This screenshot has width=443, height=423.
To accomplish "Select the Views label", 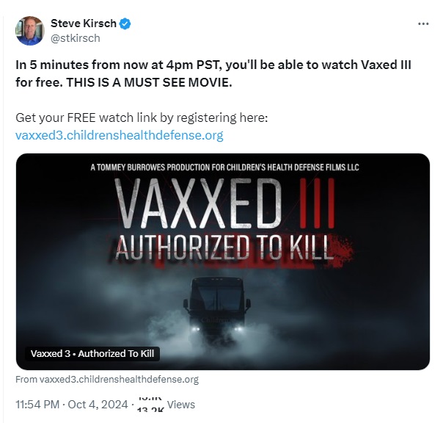I will pyautogui.click(x=181, y=405).
